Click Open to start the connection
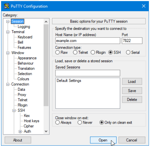The height and width of the screenshot is (146, 150). [103, 140]
